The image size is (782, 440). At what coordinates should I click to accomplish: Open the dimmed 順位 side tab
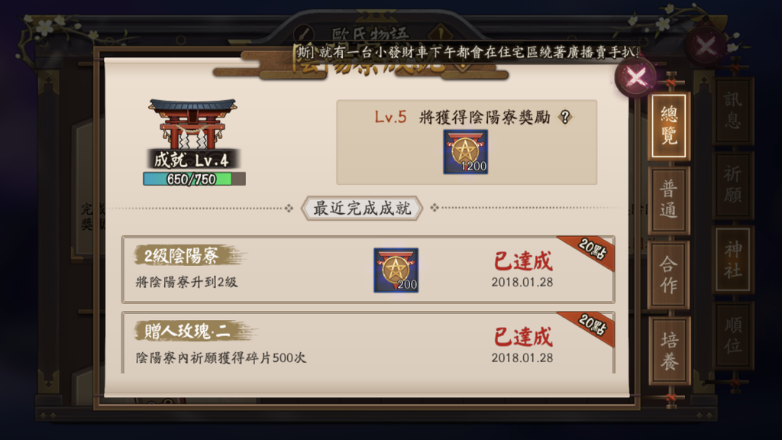[x=732, y=335]
